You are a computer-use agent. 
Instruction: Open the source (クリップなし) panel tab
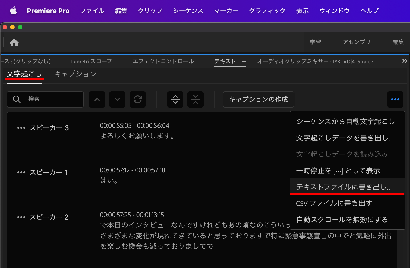pos(26,61)
